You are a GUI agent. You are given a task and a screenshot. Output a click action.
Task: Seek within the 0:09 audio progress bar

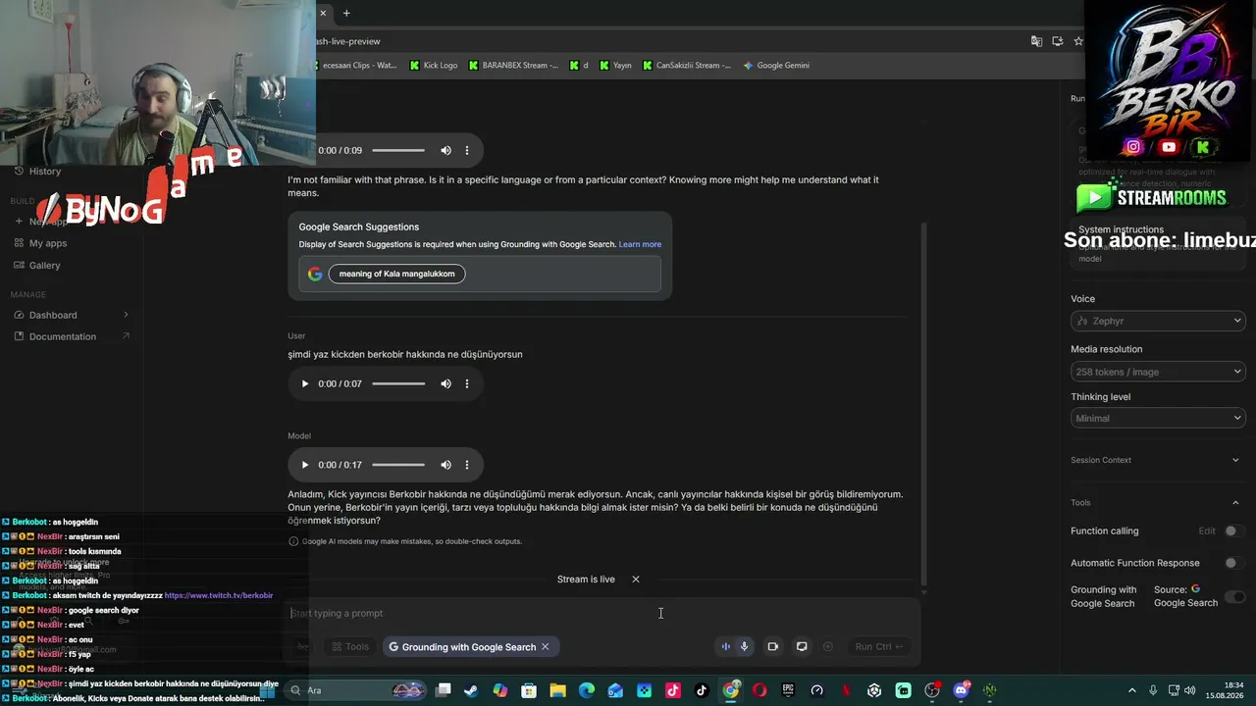(x=398, y=150)
